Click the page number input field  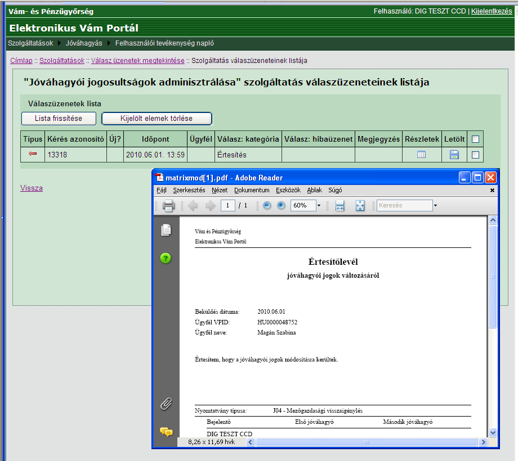coord(227,205)
